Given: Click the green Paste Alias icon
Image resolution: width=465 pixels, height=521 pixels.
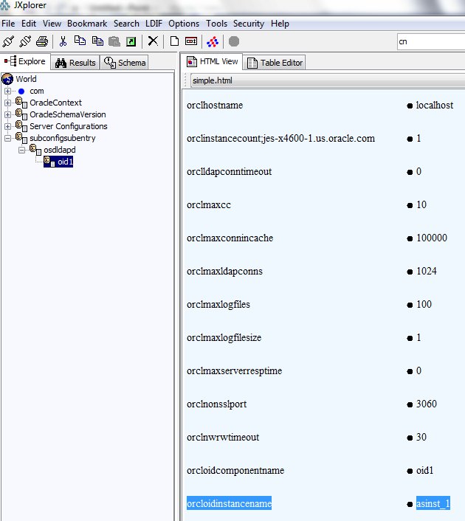Looking at the screenshot, I should click(x=131, y=41).
